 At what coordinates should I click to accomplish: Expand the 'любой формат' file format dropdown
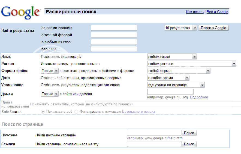pos(179,71)
